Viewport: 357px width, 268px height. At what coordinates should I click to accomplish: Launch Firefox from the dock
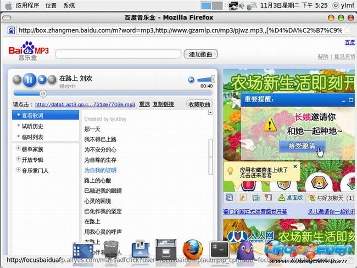coord(193,249)
